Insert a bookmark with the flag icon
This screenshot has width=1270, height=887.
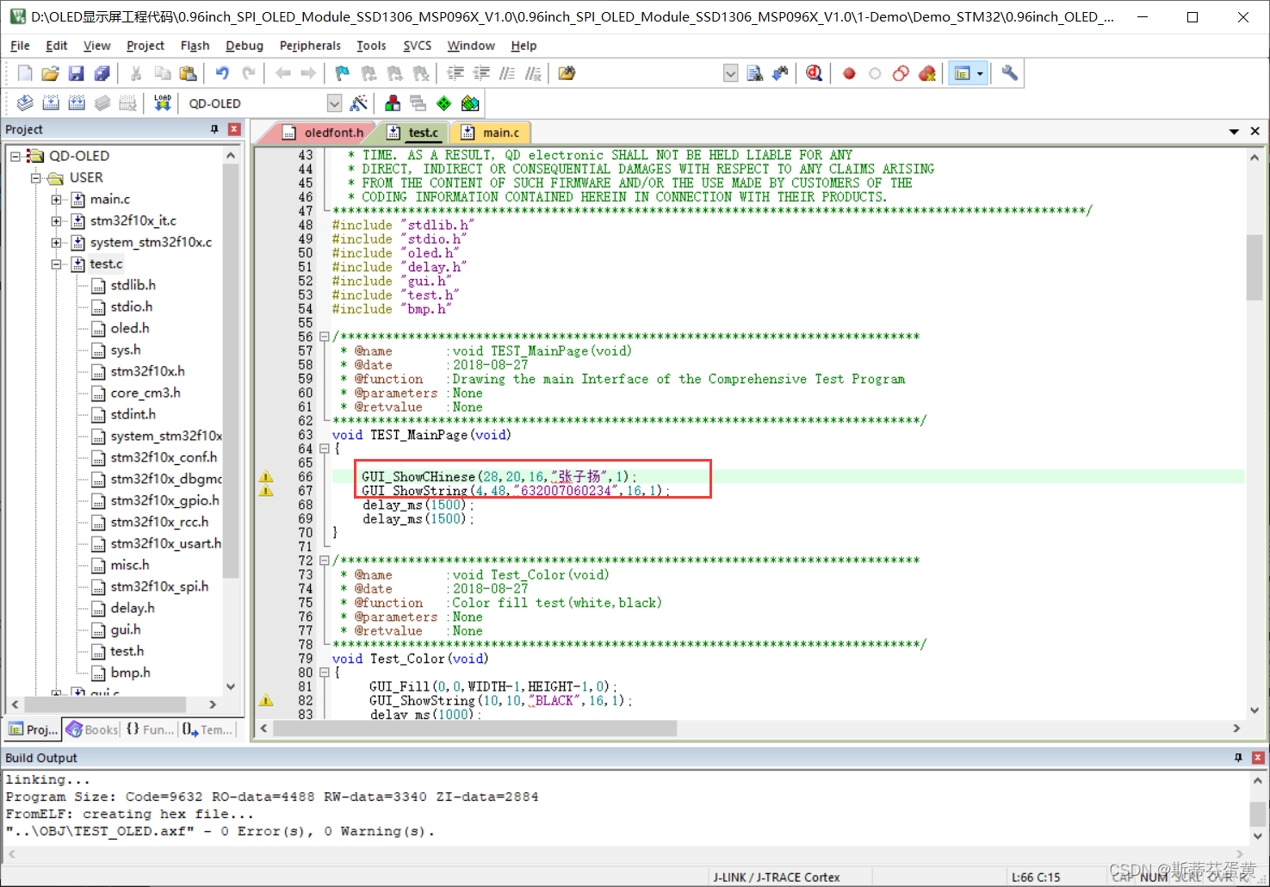pyautogui.click(x=342, y=73)
